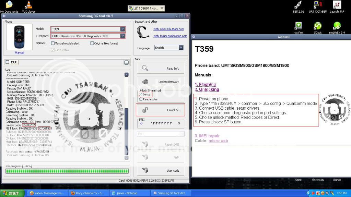Expand the COM port dropdown
The height and width of the screenshot is (197, 351).
122,36
